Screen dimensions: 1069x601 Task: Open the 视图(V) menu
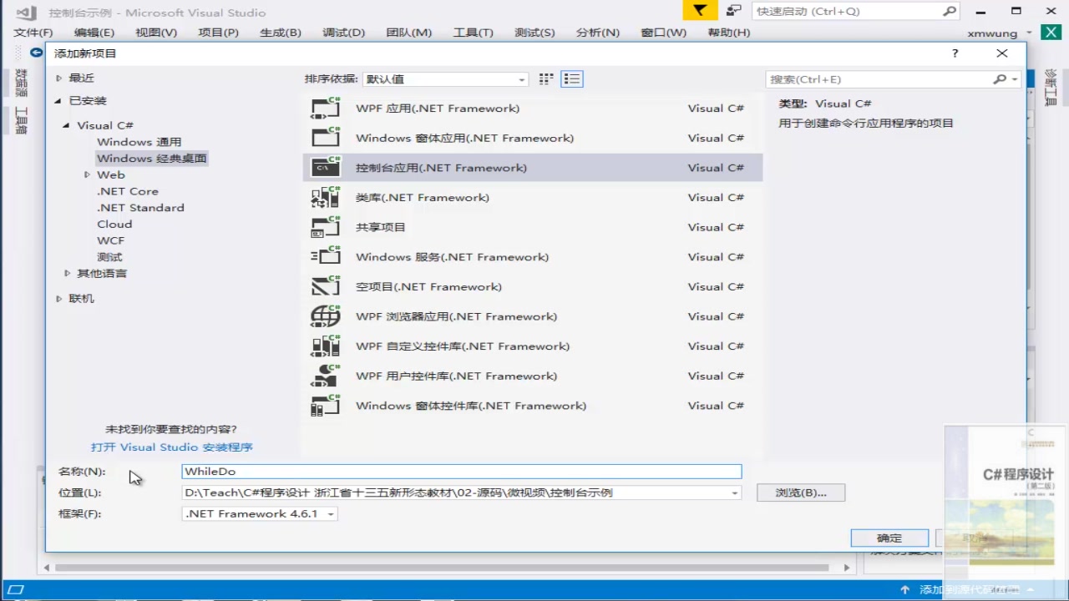[156, 33]
